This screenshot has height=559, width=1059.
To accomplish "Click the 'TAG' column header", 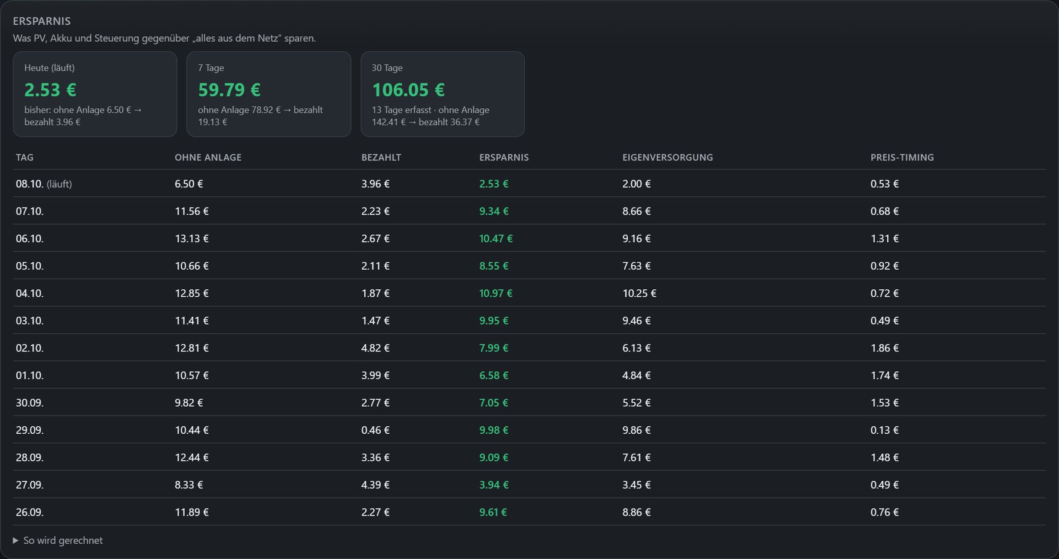I will (25, 158).
